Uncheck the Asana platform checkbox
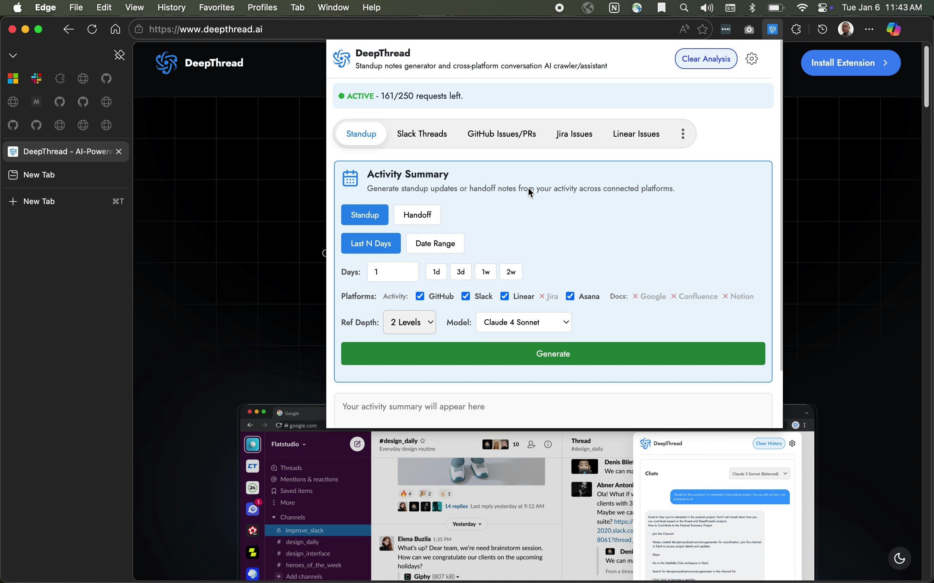 coord(570,296)
